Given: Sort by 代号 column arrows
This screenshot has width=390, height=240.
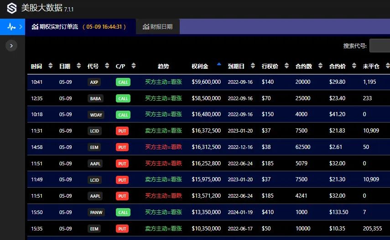Looking at the screenshot, I should [108, 66].
